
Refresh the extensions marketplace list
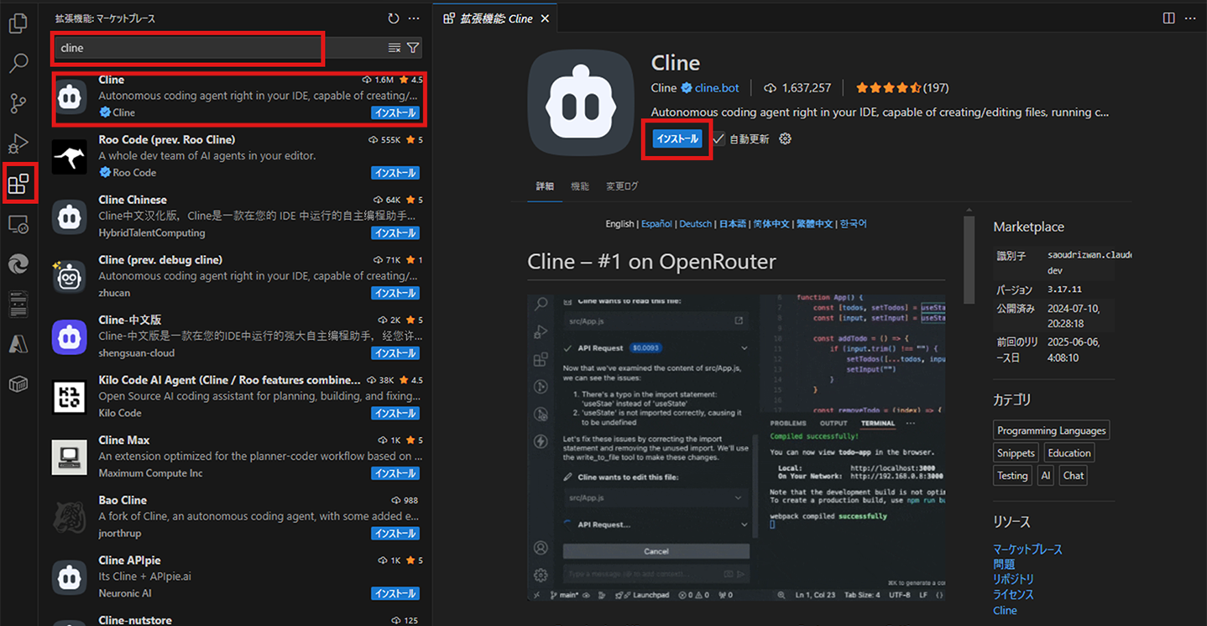pos(394,18)
